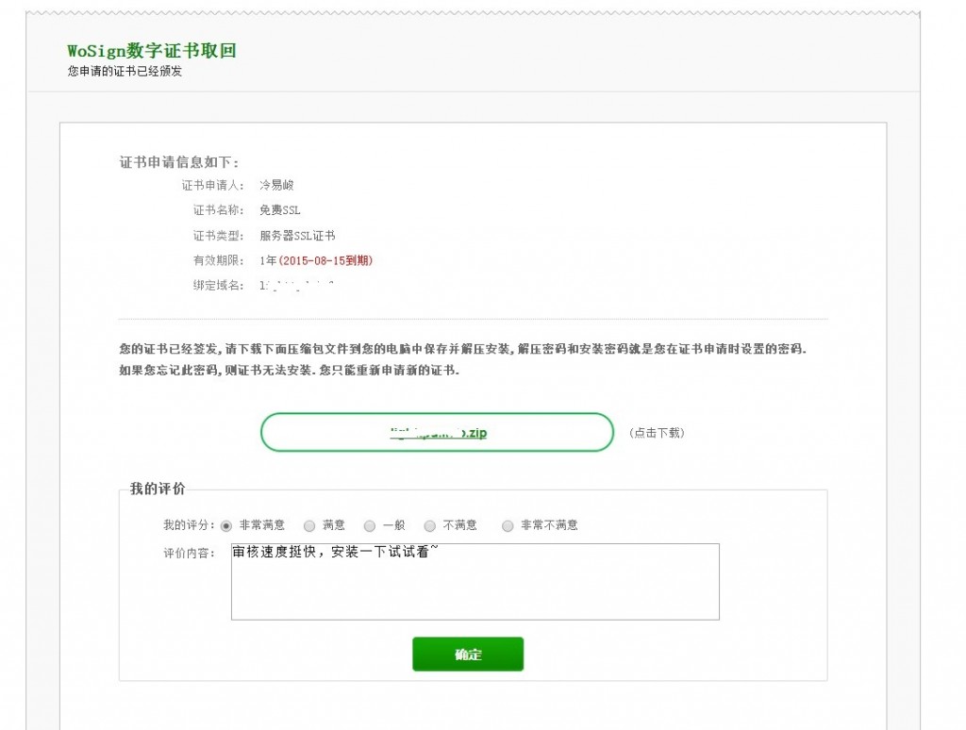Screen dimensions: 966x730
Task: Select the 非常不满意 rating radio button
Action: tap(508, 525)
